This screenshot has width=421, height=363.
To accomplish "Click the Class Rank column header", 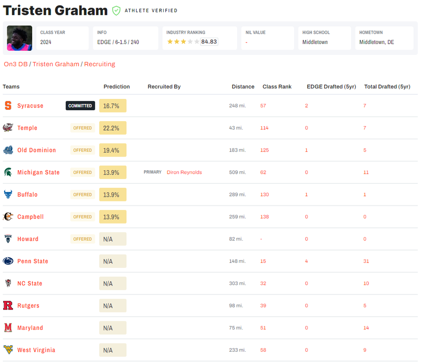I will click(277, 87).
